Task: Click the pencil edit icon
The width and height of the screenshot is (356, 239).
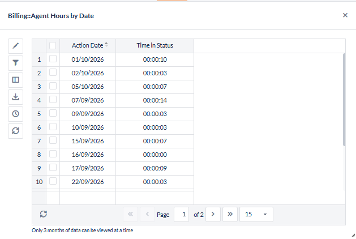Action: [15, 46]
